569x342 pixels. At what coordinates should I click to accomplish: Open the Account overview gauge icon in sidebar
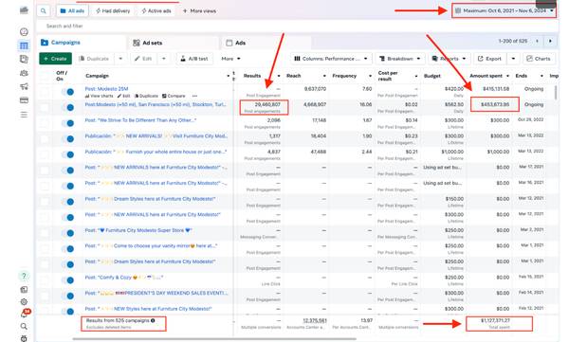[x=24, y=32]
